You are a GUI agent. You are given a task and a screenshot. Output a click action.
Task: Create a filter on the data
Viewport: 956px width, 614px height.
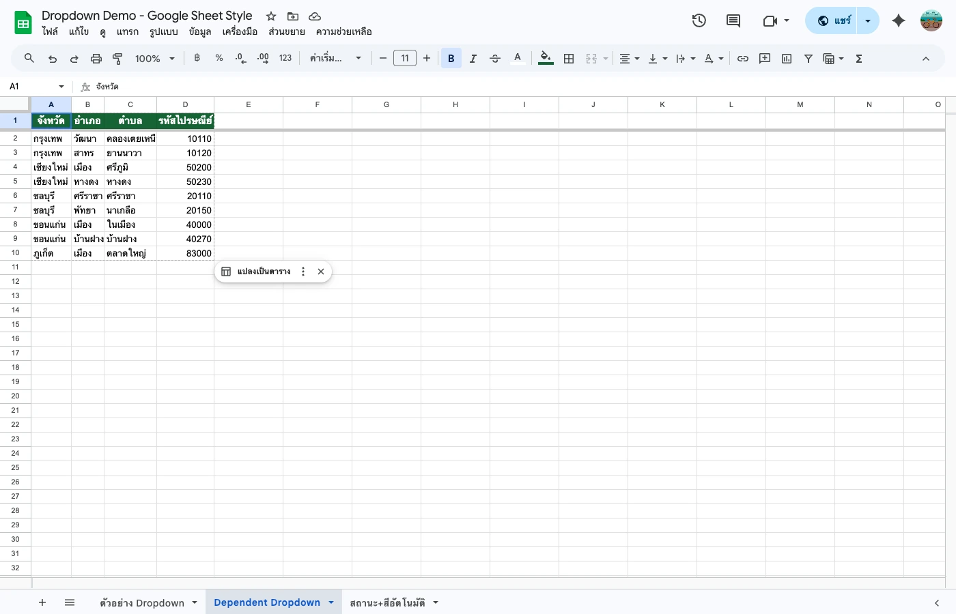point(808,58)
